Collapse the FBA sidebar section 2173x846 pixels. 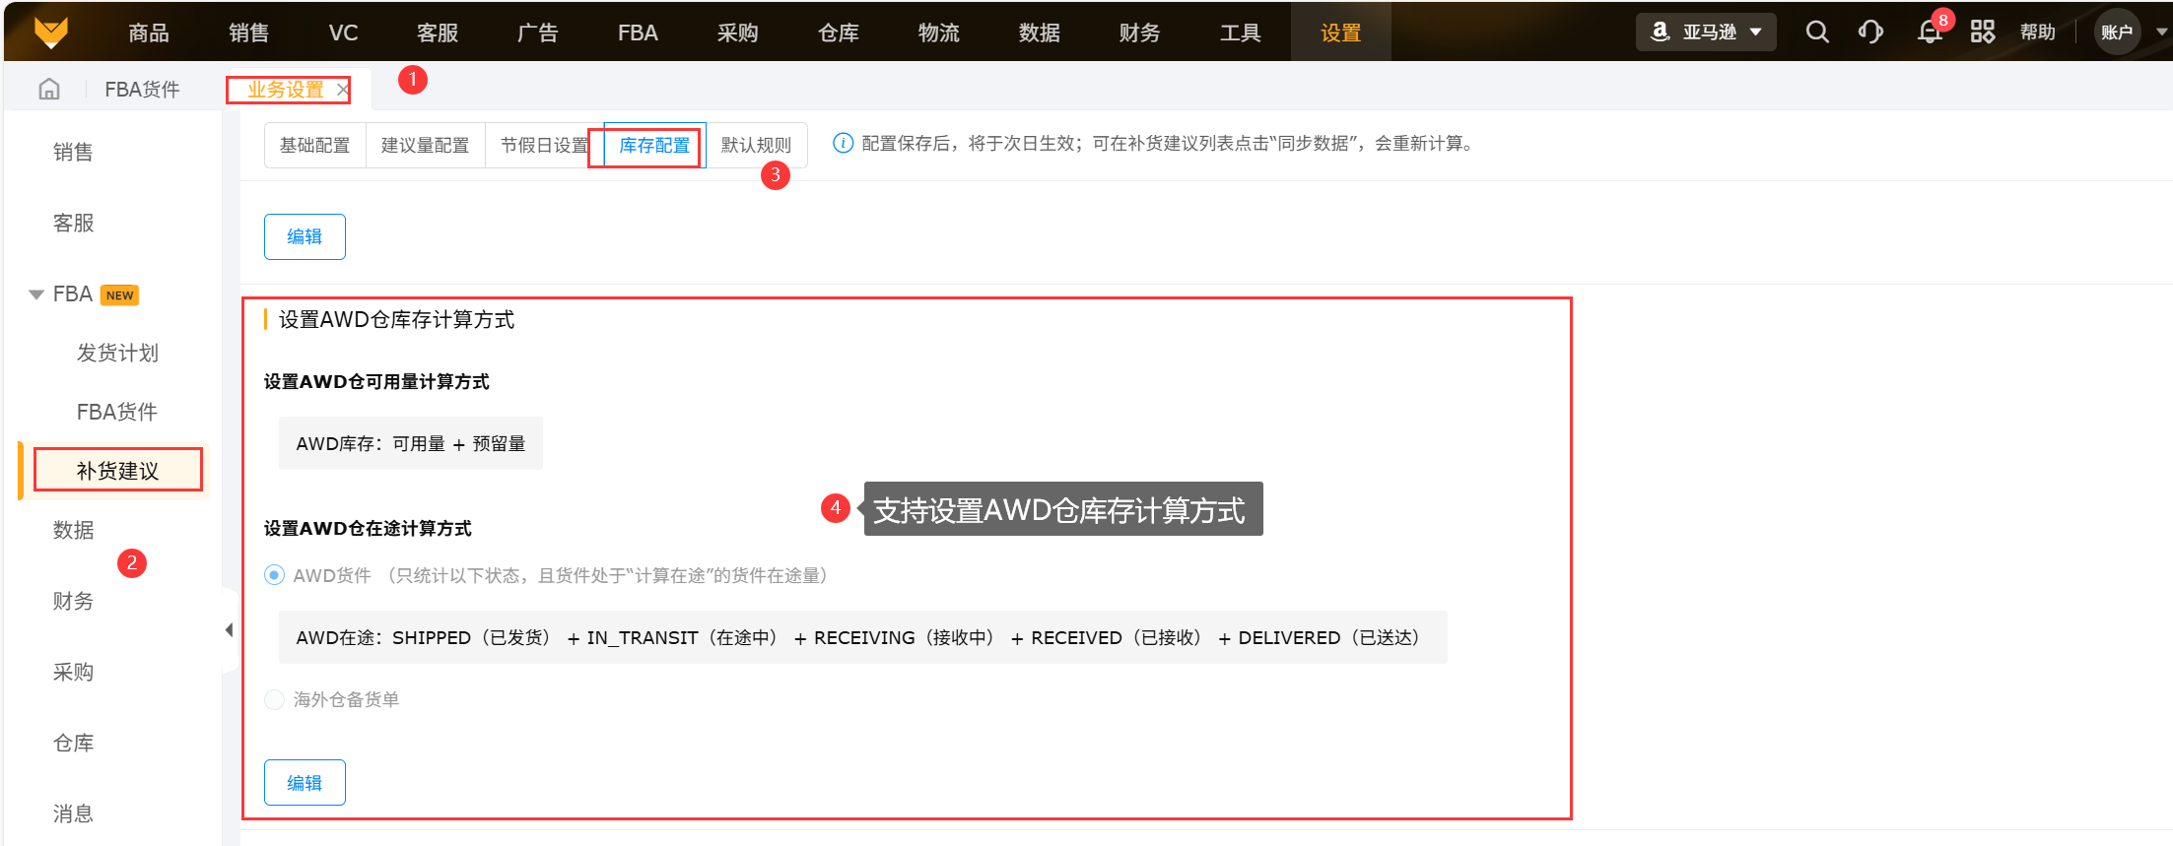coord(36,294)
